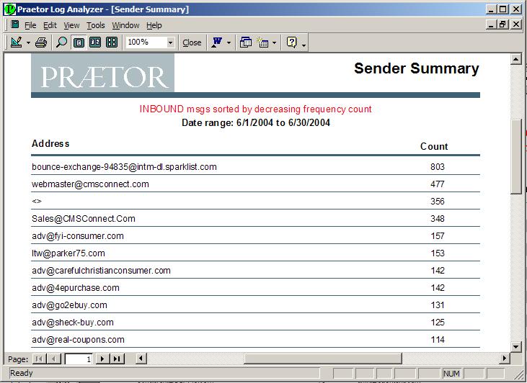Click the count value 477
The image size is (527, 383).
tap(438, 184)
